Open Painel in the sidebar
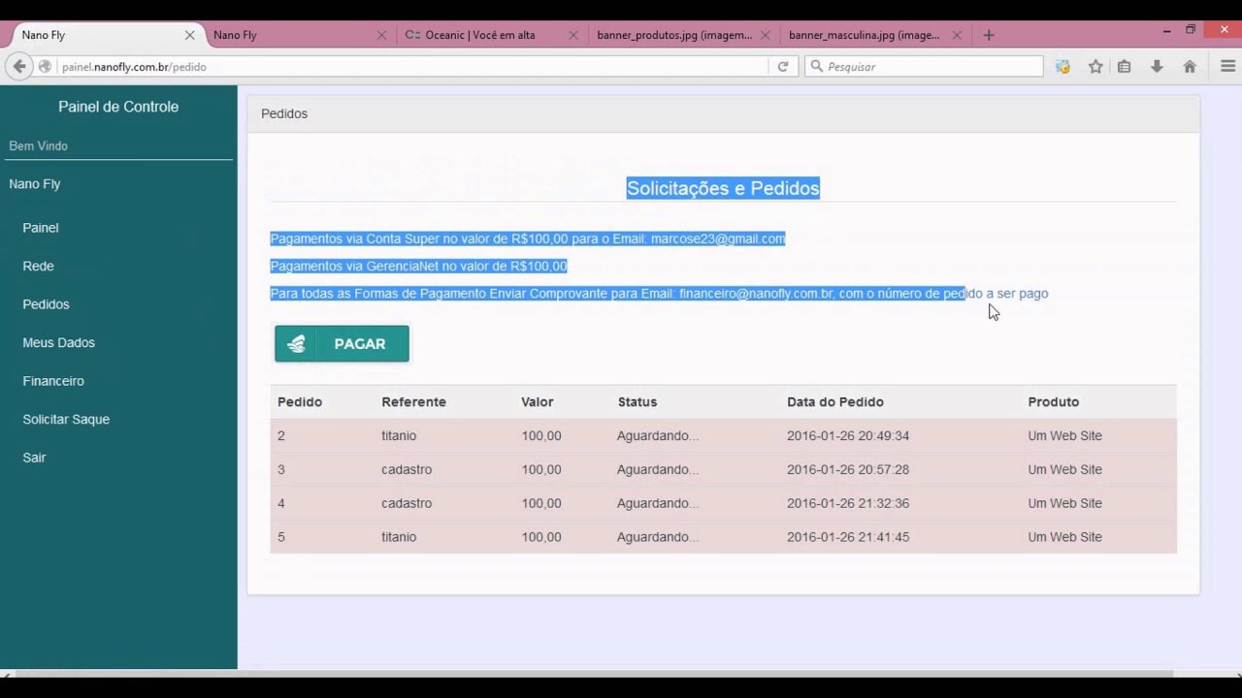 pyautogui.click(x=41, y=228)
